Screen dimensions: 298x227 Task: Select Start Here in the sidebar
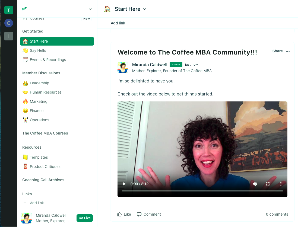point(57,41)
